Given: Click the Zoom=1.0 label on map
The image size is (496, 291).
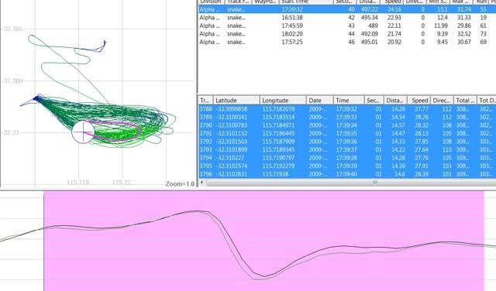Looking at the screenshot, I should 180,183.
